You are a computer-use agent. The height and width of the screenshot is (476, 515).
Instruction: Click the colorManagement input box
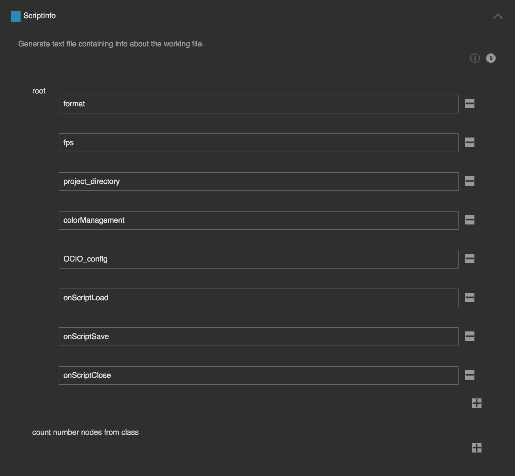pyautogui.click(x=258, y=220)
